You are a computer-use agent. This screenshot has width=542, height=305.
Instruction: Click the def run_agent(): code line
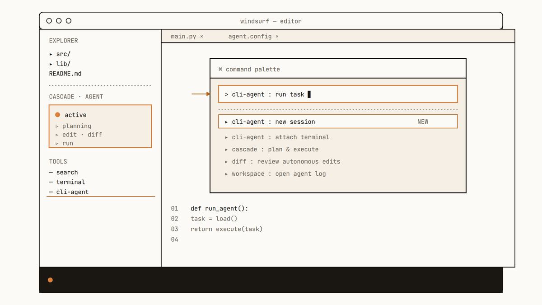[220, 208]
